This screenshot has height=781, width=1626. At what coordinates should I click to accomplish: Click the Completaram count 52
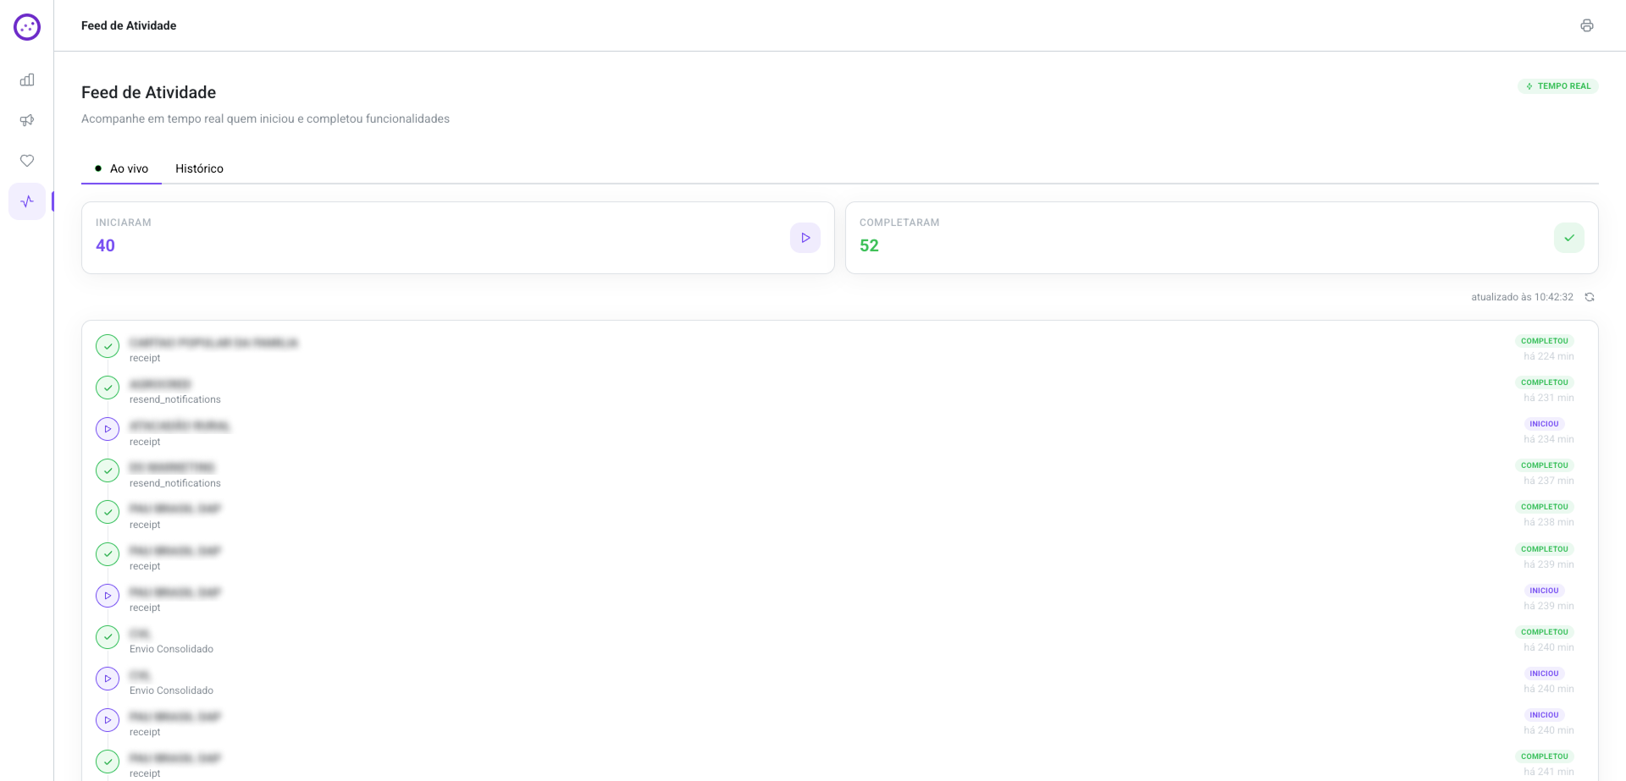tap(869, 245)
